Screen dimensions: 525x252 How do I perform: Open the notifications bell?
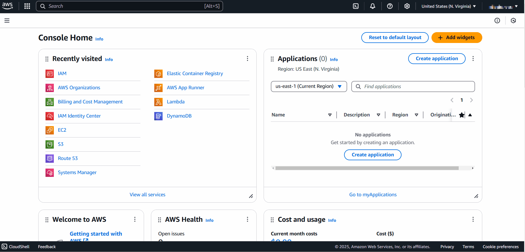click(x=373, y=6)
